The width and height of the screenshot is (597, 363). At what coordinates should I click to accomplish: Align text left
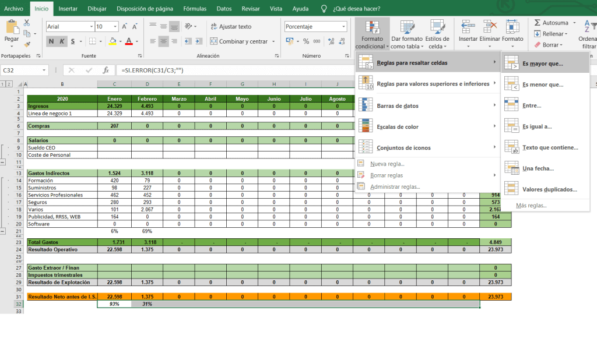[153, 41]
